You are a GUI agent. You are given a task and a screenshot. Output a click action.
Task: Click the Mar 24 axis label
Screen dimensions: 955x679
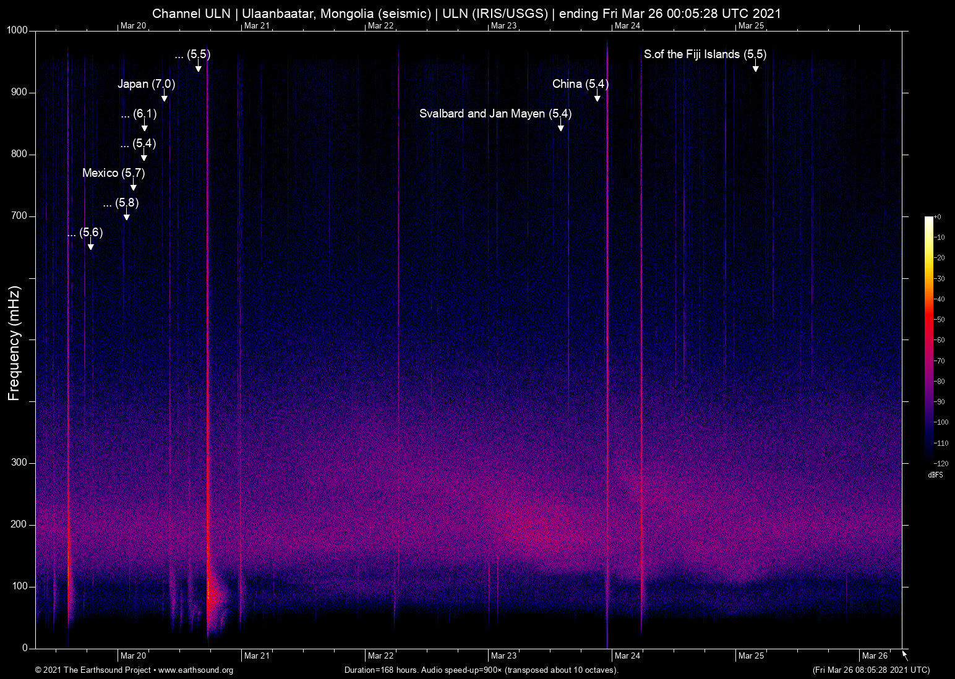[627, 656]
